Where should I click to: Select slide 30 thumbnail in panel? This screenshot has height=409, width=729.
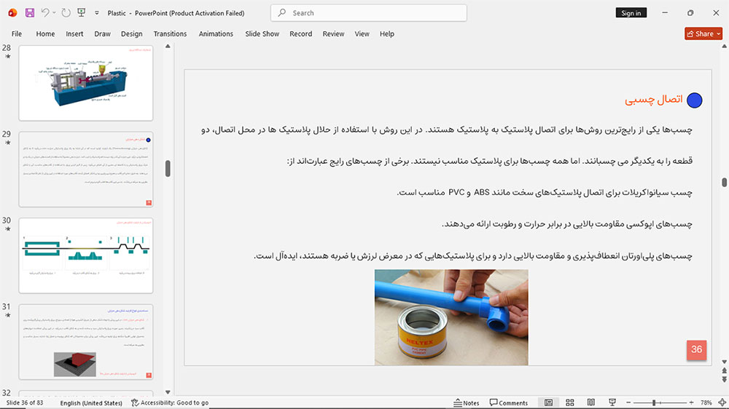click(86, 255)
